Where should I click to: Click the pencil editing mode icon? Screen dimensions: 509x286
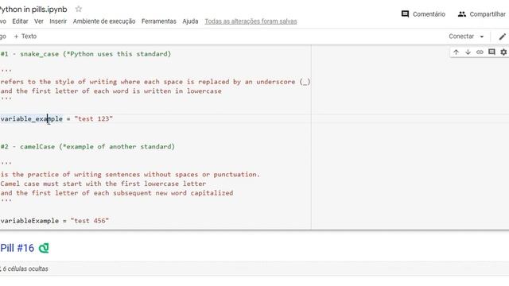502,37
